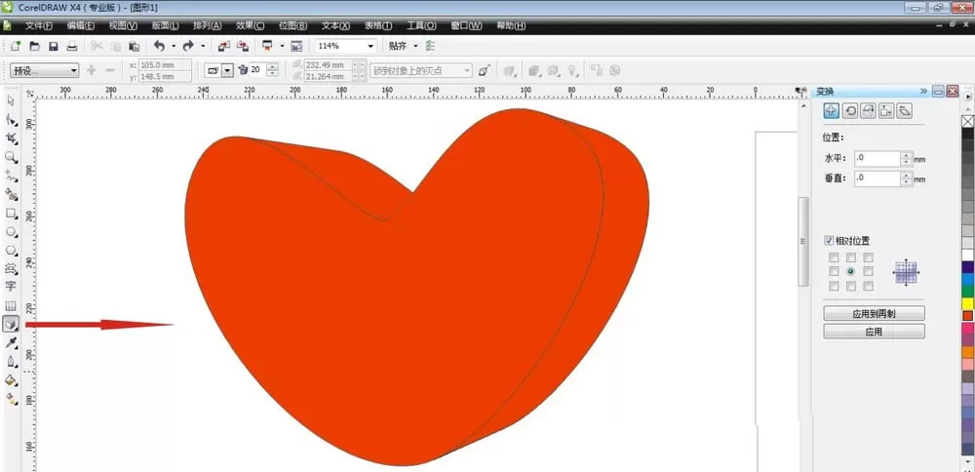Check the top-left anchor box
Screen dimensions: 975x472
(834, 256)
